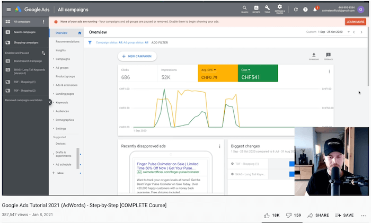This screenshot has height=223, width=371.
Task: Open the Tools wrench icon
Action: tap(267, 9)
